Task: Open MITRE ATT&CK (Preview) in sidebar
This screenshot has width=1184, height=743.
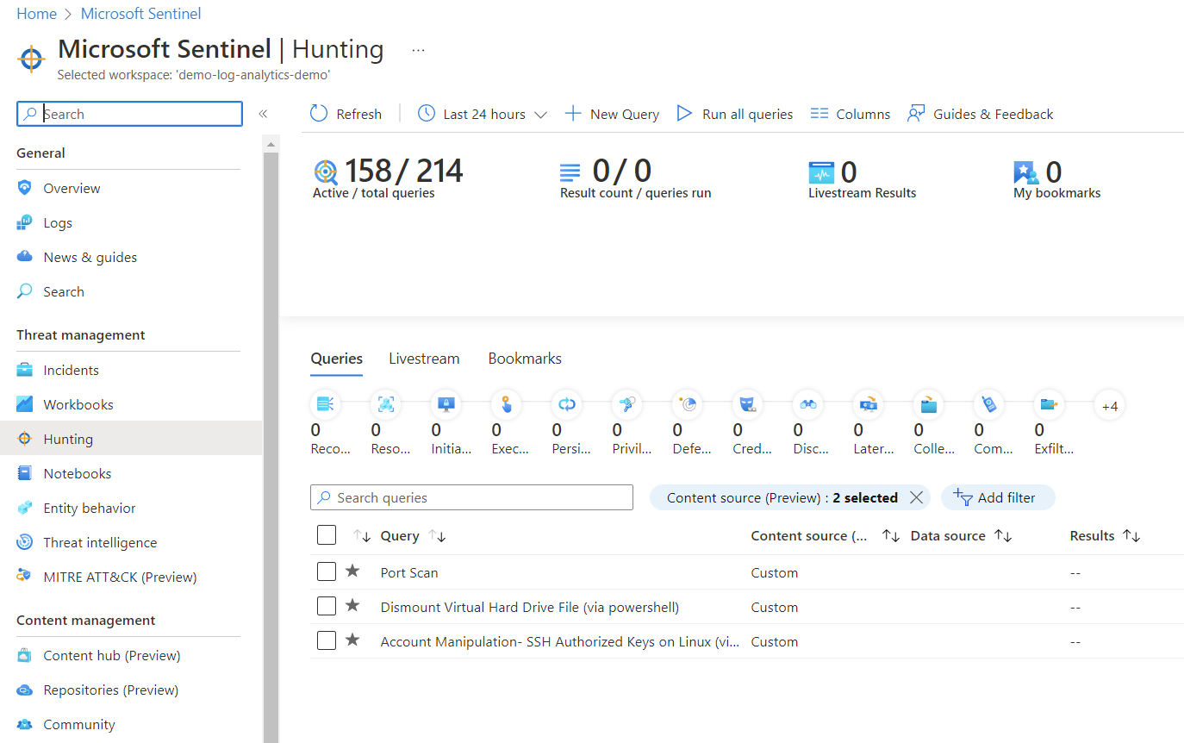Action: (x=120, y=578)
